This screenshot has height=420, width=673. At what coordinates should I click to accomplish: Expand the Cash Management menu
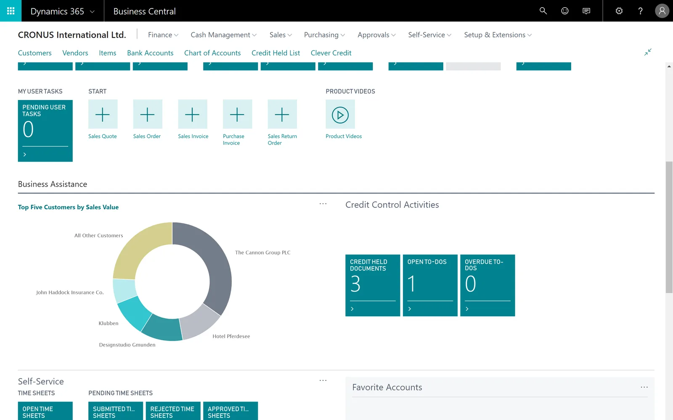click(x=224, y=35)
